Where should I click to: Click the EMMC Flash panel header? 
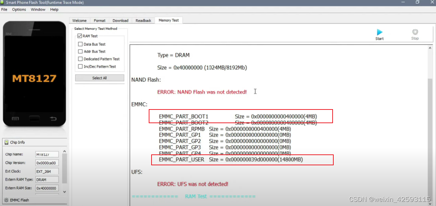35,200
